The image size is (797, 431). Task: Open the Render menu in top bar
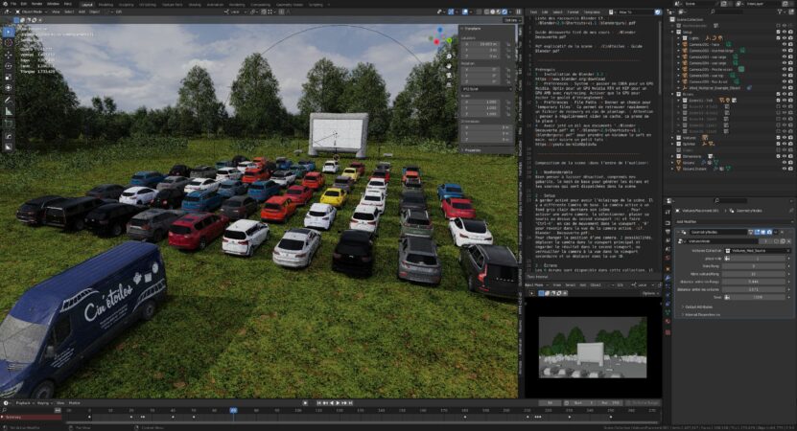[35, 4]
